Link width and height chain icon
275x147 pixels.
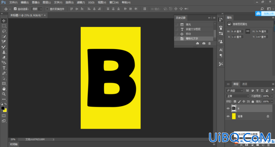click(248, 31)
